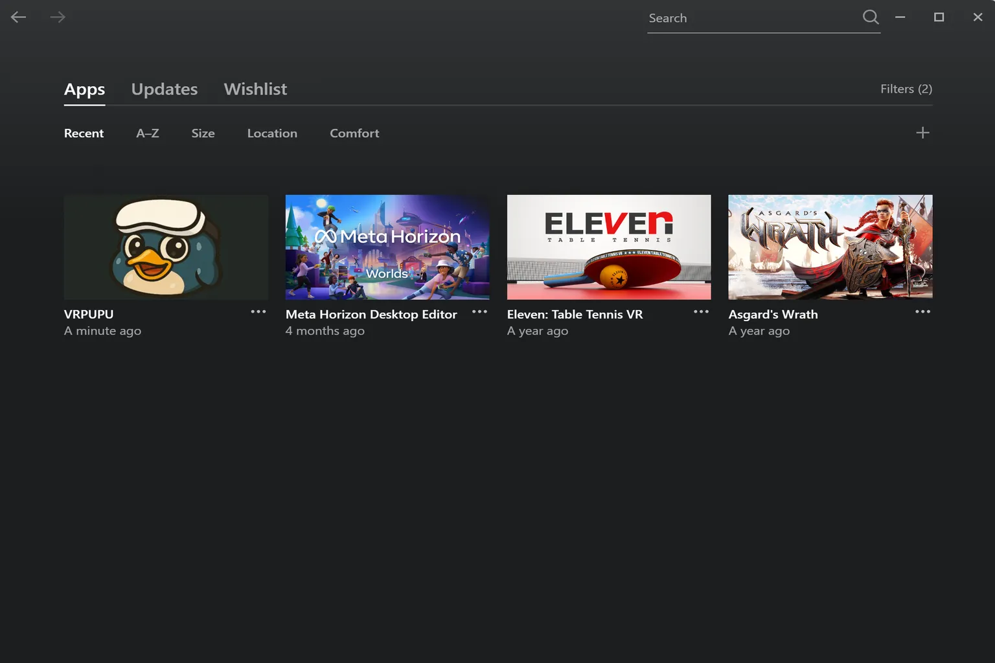Open the Meta Horizon Worlds thumbnail

387,247
